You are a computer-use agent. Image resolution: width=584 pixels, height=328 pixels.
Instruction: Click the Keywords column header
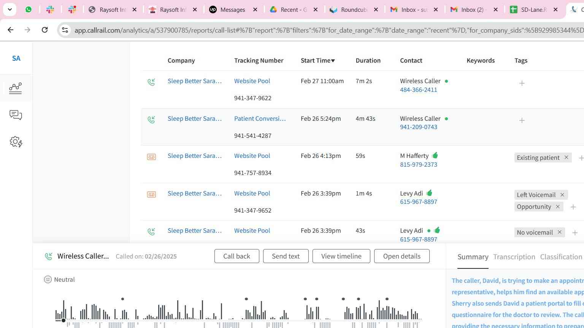tap(481, 60)
